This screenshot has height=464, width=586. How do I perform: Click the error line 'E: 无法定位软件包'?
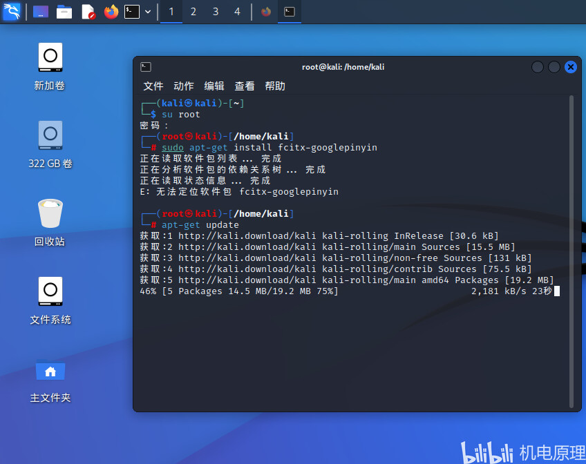click(239, 192)
